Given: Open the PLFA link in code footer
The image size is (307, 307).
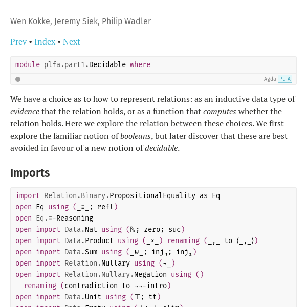Looking at the screenshot, I should (x=285, y=79).
